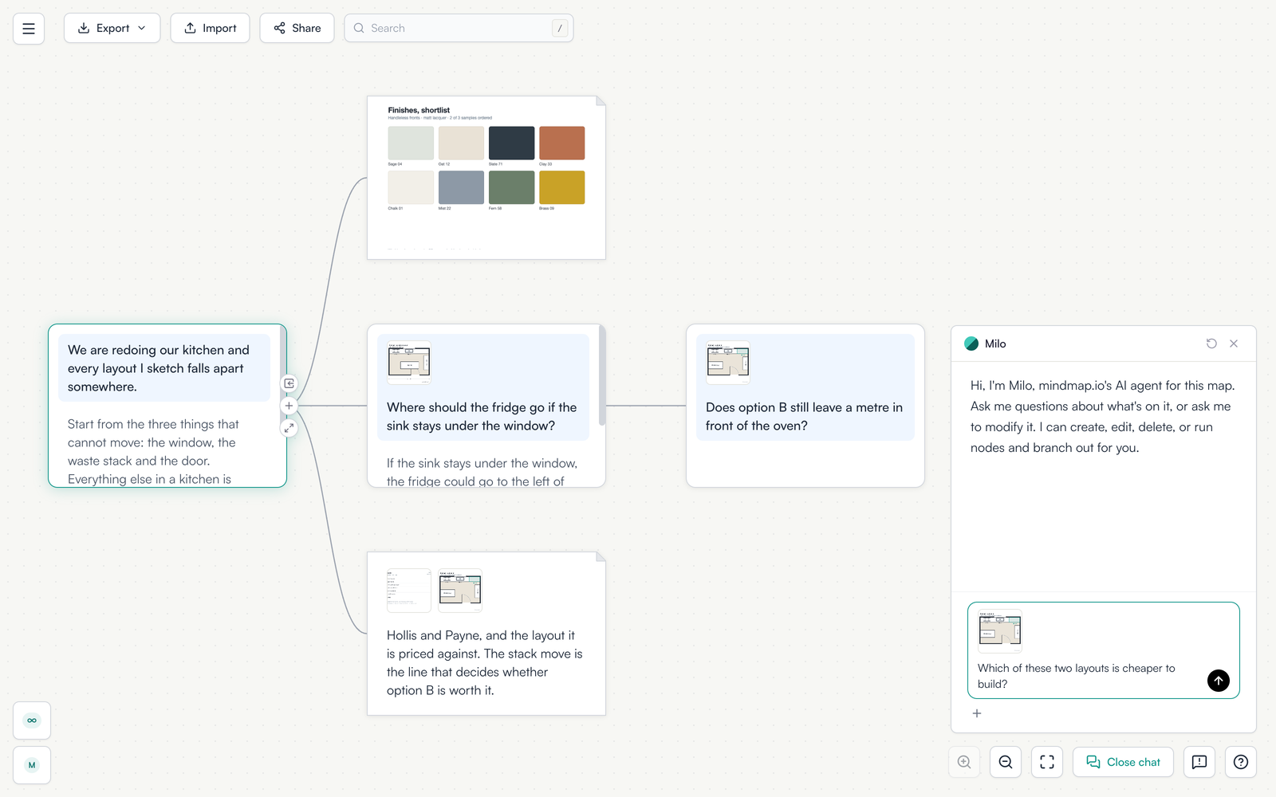1276x797 pixels.
Task: Open the floor plan thumbnail in the fridge question node
Action: pyautogui.click(x=409, y=363)
